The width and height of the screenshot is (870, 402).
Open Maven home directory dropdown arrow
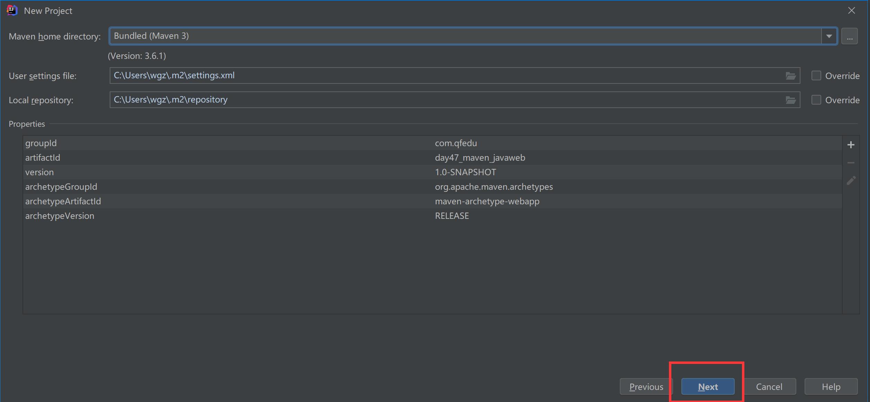[x=829, y=36]
